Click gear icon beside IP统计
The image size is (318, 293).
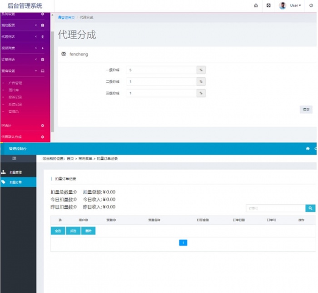tap(42, 126)
